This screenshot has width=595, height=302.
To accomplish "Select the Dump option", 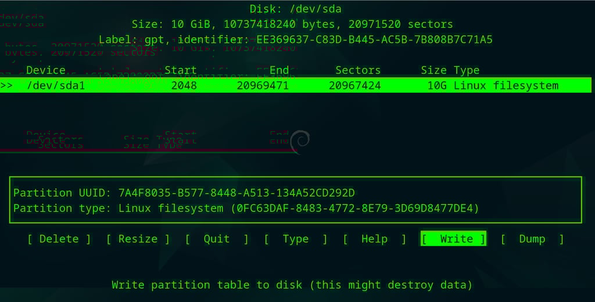I will [532, 239].
